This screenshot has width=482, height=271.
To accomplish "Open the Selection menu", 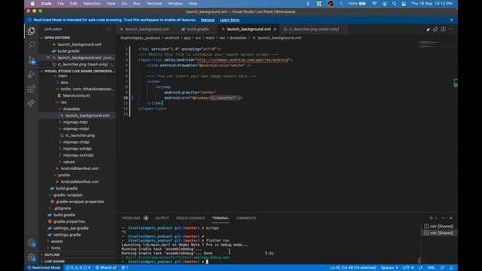I will pos(92,4).
